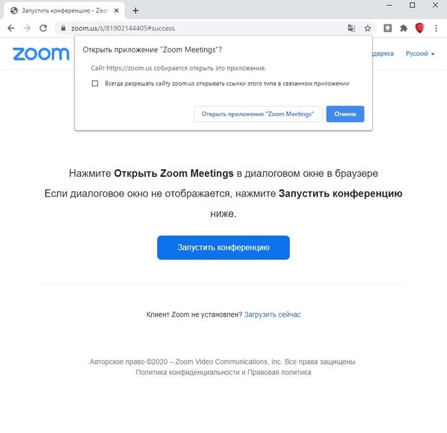Expand the Русский language dropdown
This screenshot has width=447, height=433.
(420, 54)
